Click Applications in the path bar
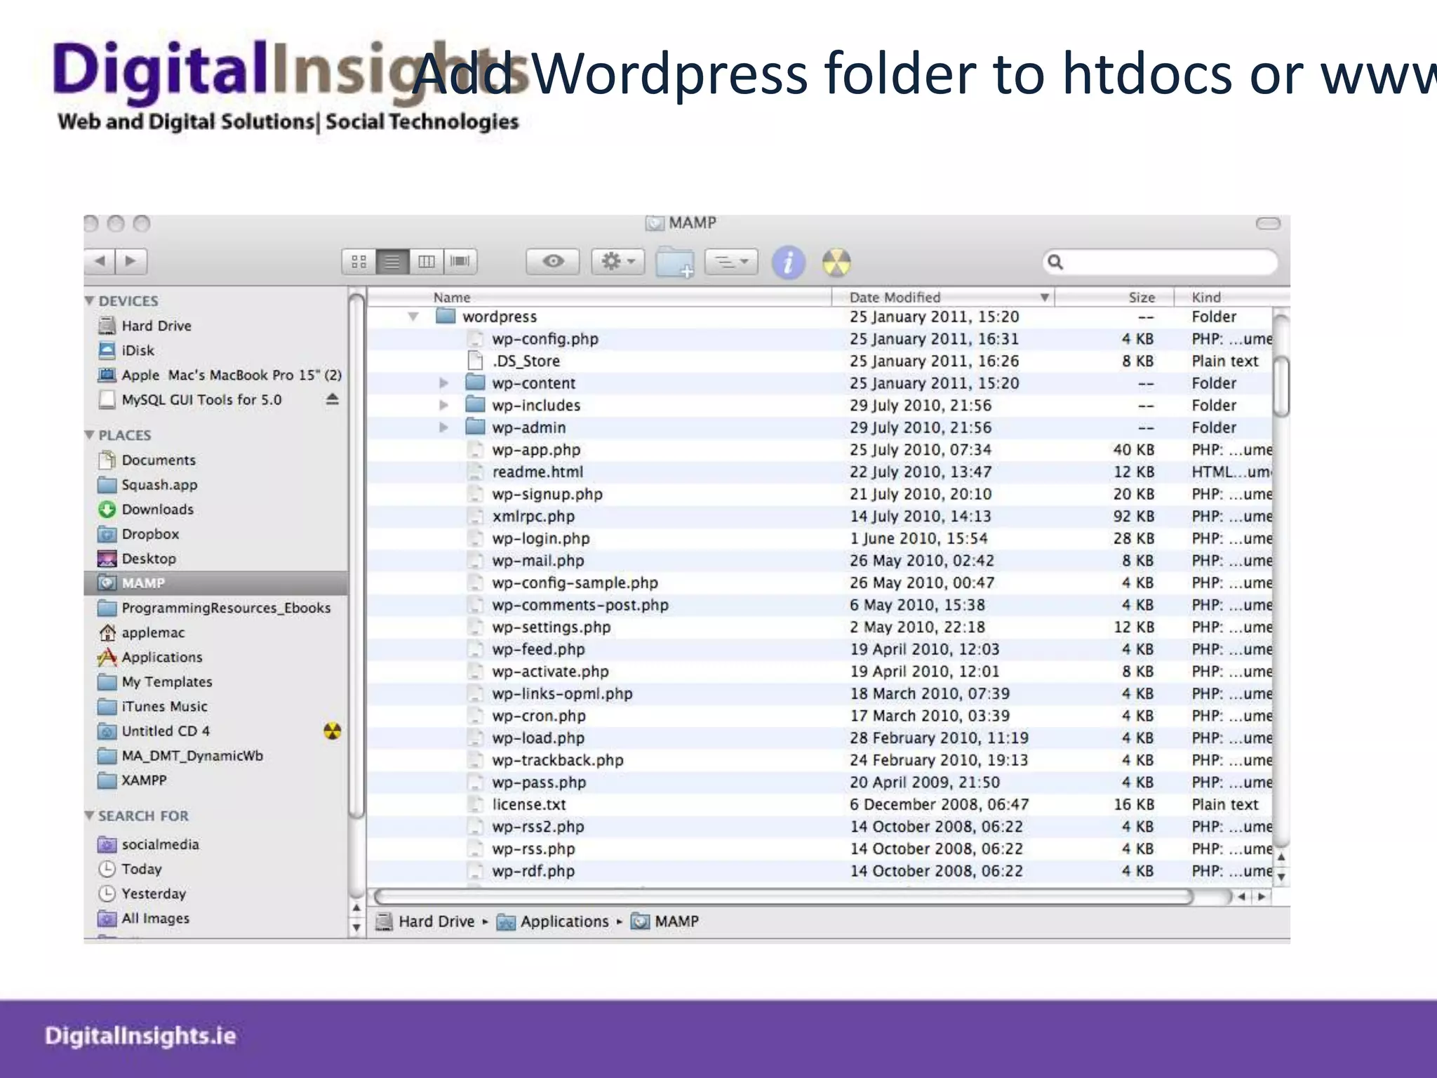 [563, 921]
